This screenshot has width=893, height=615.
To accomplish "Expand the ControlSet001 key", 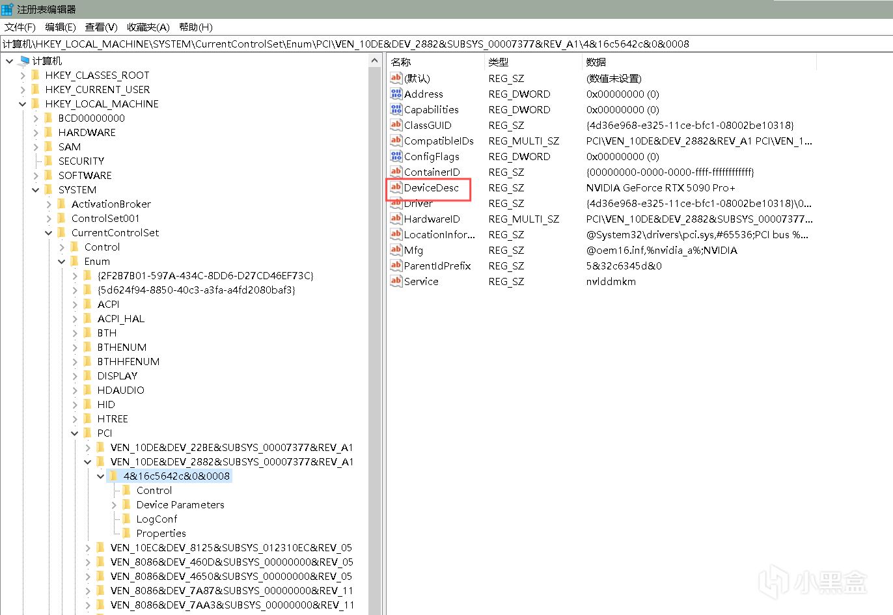I will 49,218.
